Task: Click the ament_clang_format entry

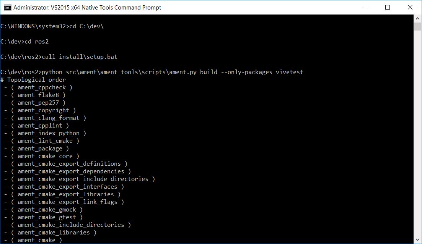Action: [49, 118]
